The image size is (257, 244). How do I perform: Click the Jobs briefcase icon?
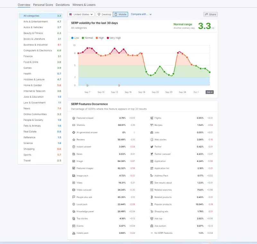pos(152,132)
